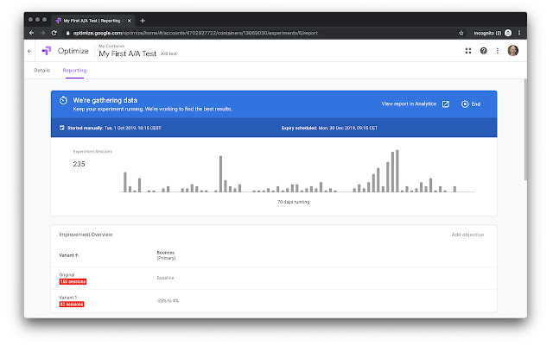Open the Optimize more options menu
The width and height of the screenshot is (553, 345).
(x=498, y=51)
